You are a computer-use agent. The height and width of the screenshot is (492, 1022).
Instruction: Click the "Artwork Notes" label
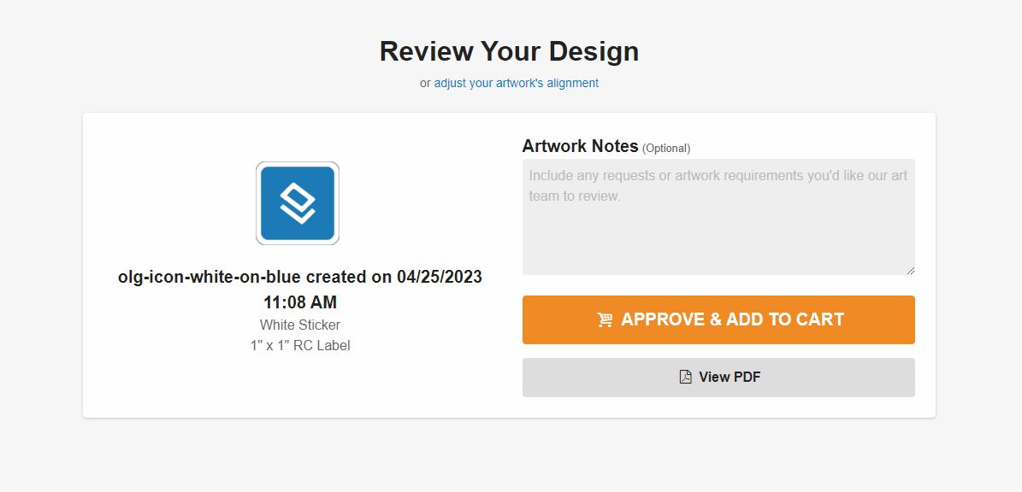coord(580,146)
